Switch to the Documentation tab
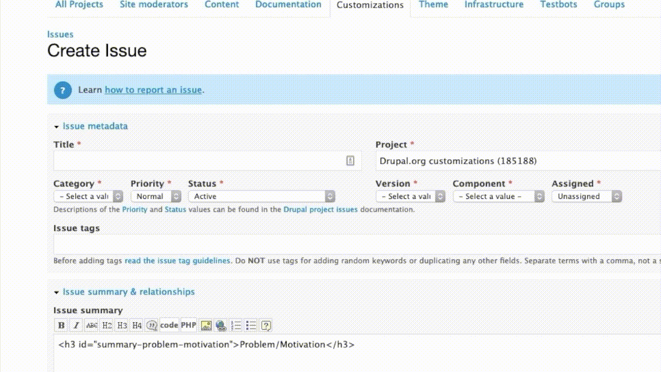The height and width of the screenshot is (372, 661). click(x=288, y=5)
